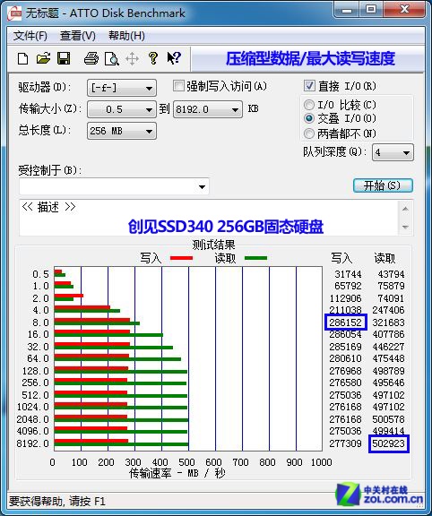Click the read value 502923
This screenshot has width=432, height=516.
click(x=389, y=443)
